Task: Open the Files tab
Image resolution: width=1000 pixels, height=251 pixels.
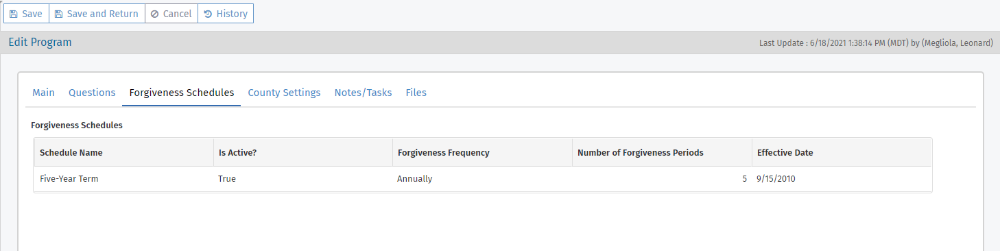Action: tap(416, 93)
